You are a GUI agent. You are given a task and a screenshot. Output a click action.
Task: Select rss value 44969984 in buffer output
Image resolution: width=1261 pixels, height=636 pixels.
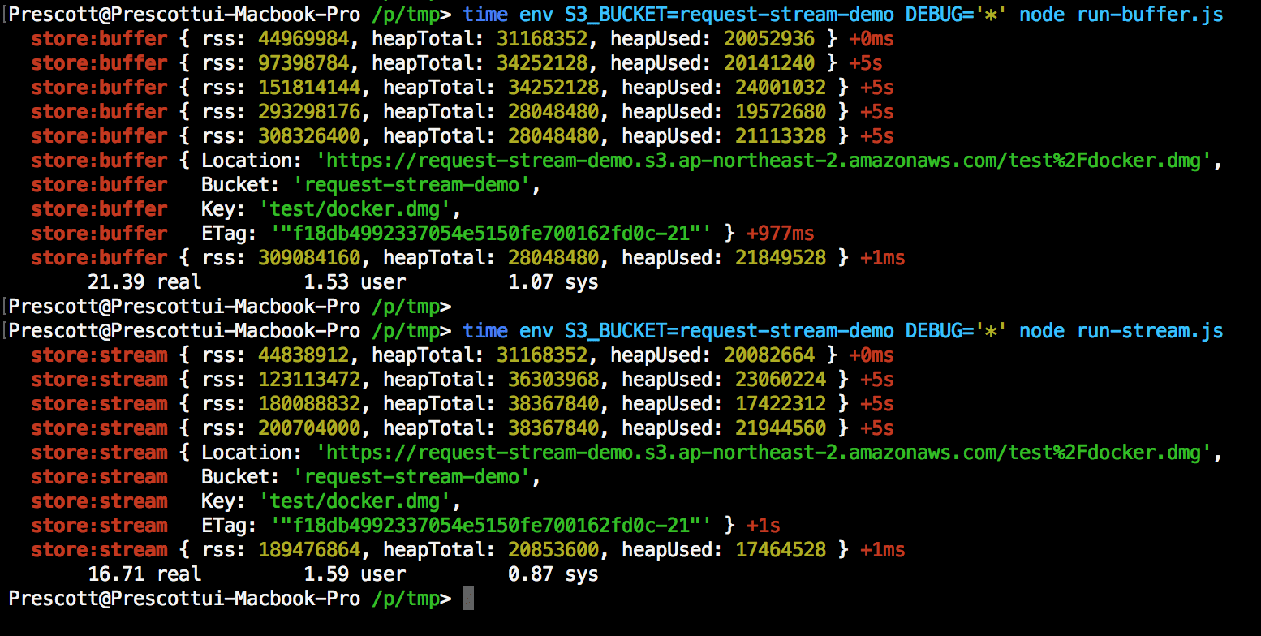point(303,39)
